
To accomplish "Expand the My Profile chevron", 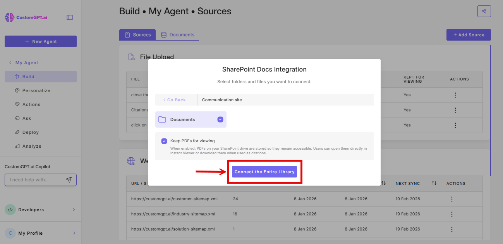I will click(74, 233).
